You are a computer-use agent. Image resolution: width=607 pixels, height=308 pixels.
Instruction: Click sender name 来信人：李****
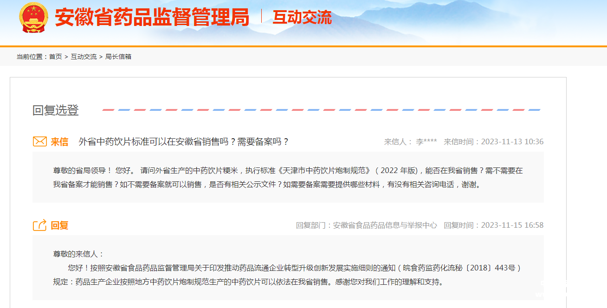tap(411, 141)
